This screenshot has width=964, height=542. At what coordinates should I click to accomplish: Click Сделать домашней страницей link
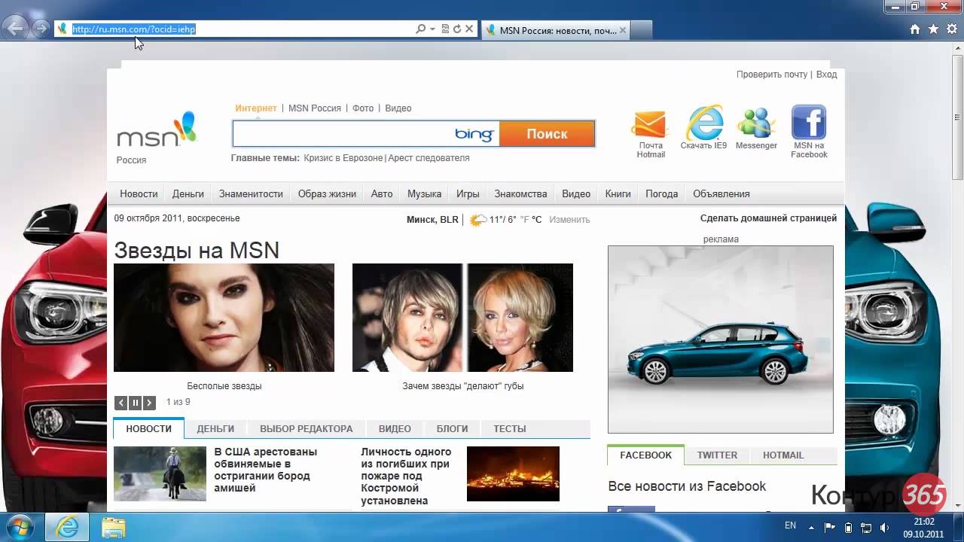click(x=768, y=218)
